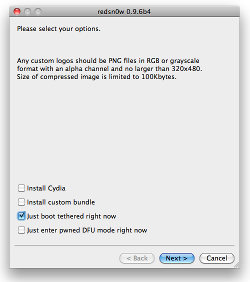Click the Please select your options heading
This screenshot has width=250, height=282.
59,29
